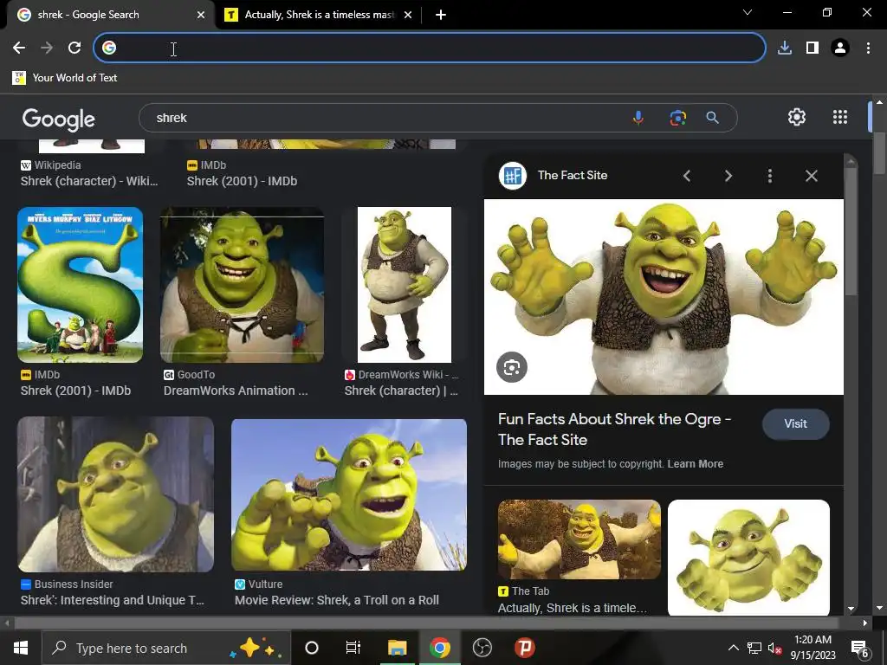Open the Business Insider Shrek thumbnail
The image size is (887, 665).
[115, 494]
